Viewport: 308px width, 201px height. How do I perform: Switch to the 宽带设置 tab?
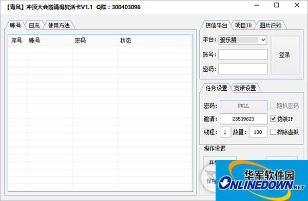pos(245,88)
